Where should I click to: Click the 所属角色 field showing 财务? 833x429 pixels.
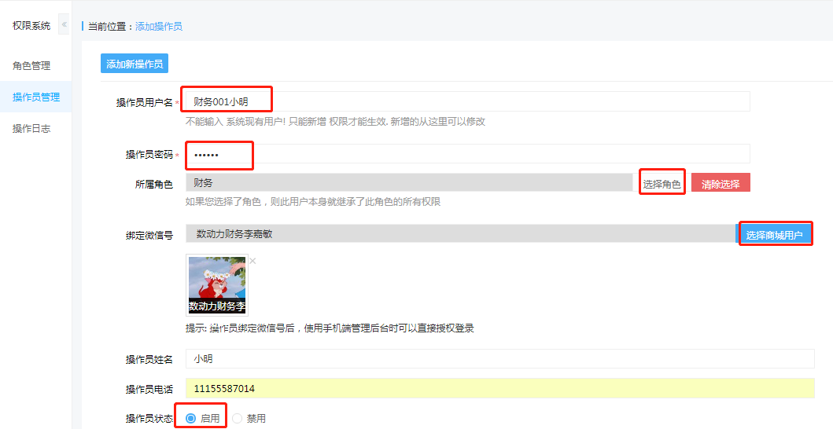[x=409, y=182]
